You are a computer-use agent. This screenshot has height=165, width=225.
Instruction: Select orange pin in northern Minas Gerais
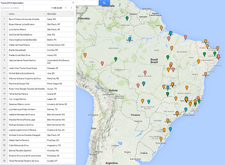187,88
